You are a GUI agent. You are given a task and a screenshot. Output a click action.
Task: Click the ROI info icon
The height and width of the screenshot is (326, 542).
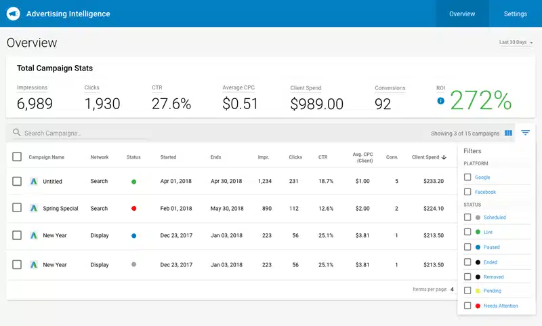coord(440,101)
